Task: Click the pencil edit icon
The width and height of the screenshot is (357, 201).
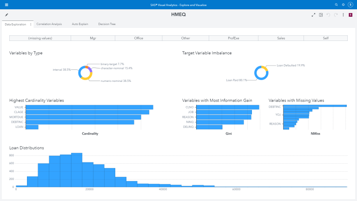Action: pos(7,15)
